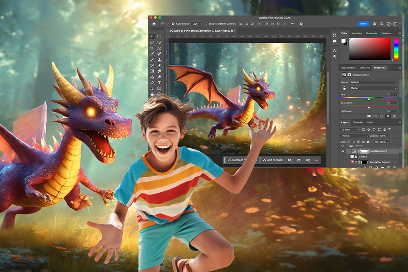The height and width of the screenshot is (272, 408).
Task: Enable Show Transform Controls checkbox
Action: tap(206, 24)
